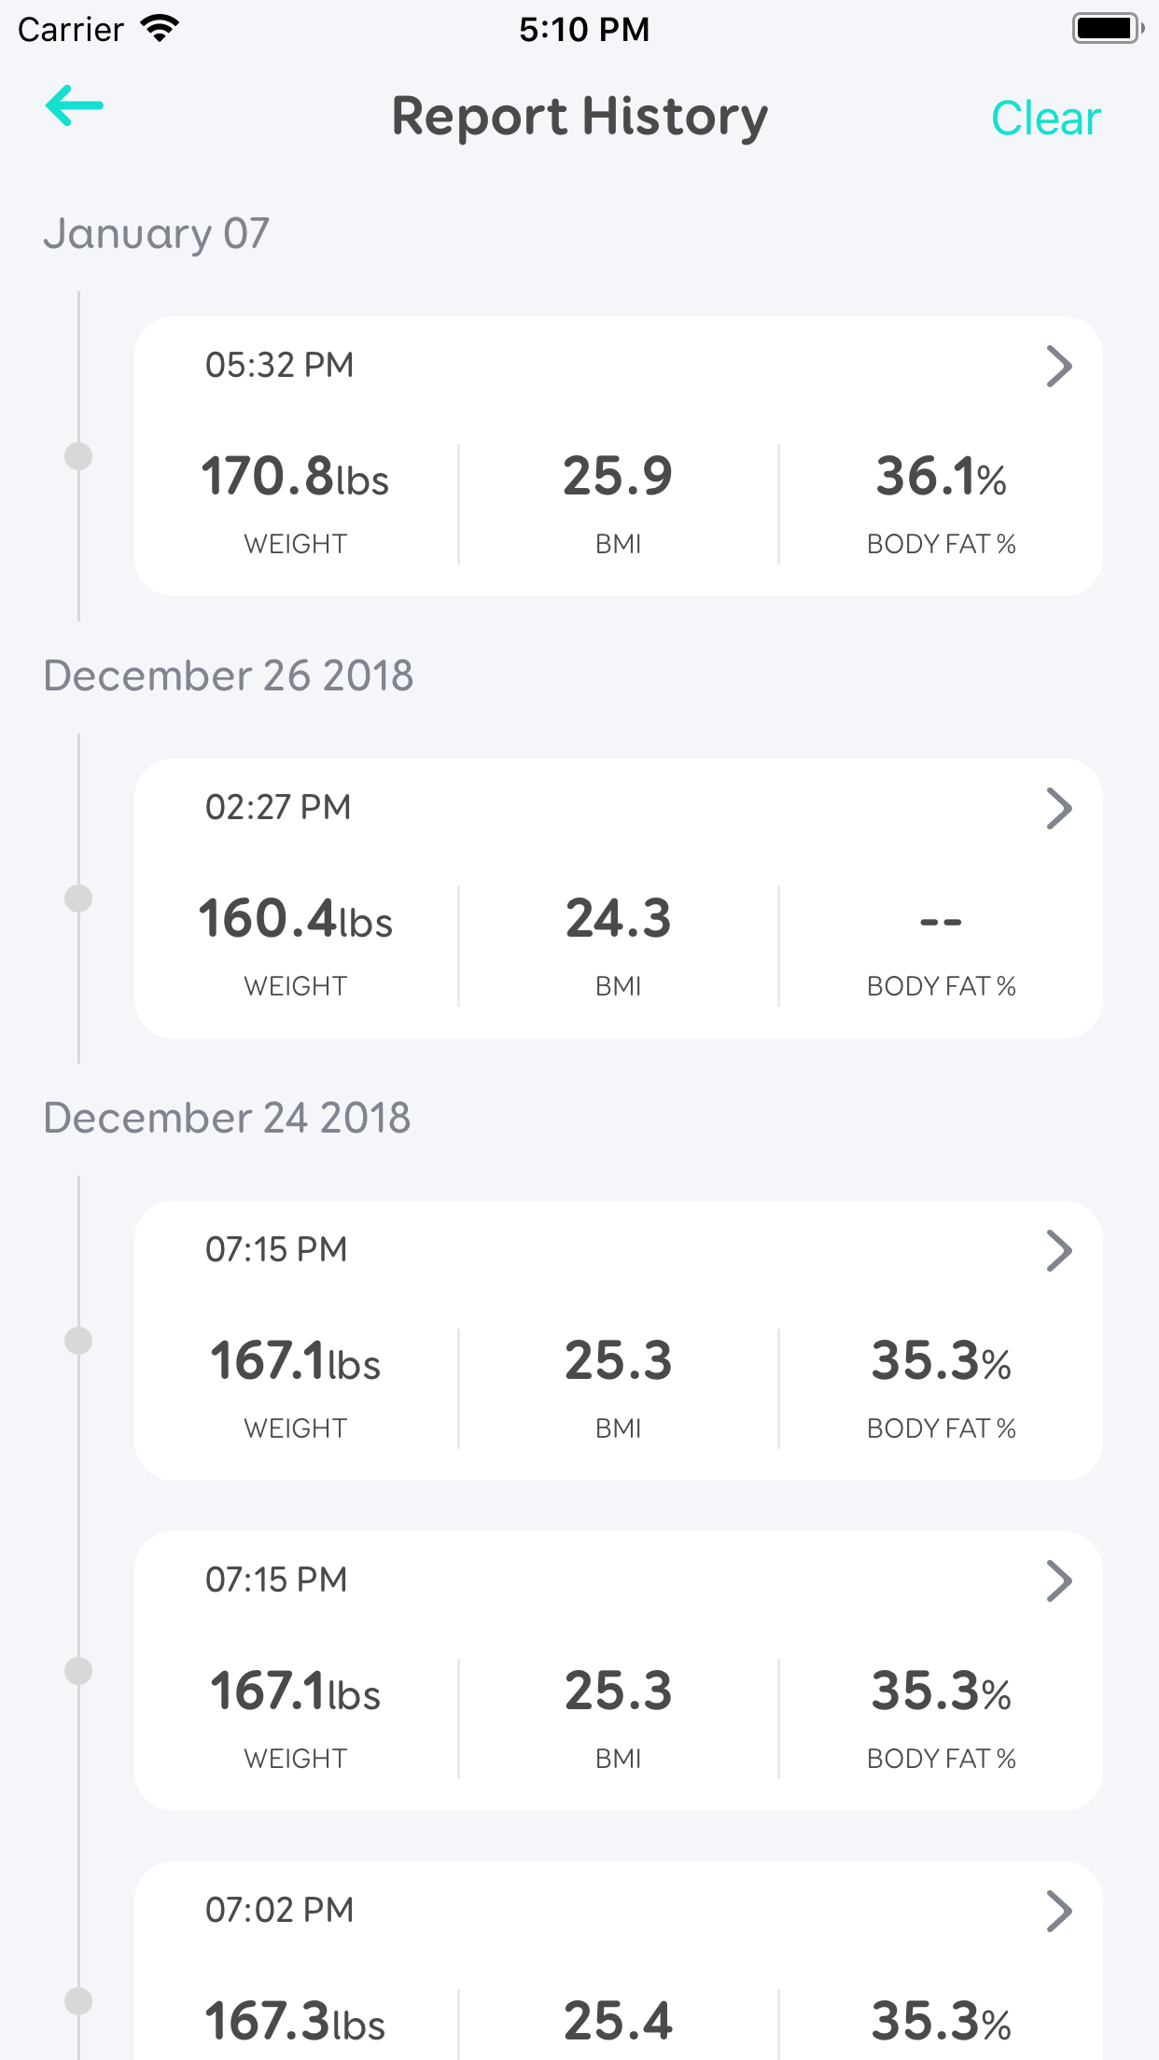Open the 05:32 PM report chevron
Viewport: 1159px width, 2060px height.
(x=1058, y=367)
